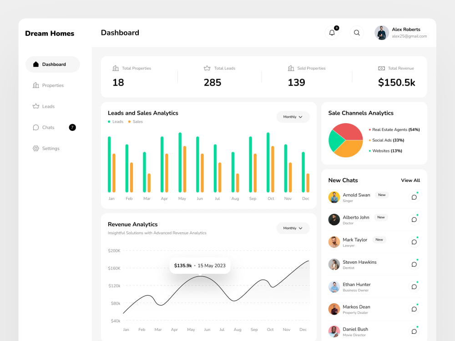The image size is (455, 341).
Task: Click the green Leads legend dot
Action: pos(109,122)
